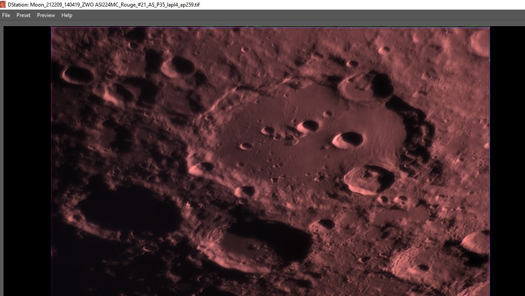Open the Preview menu

click(46, 15)
